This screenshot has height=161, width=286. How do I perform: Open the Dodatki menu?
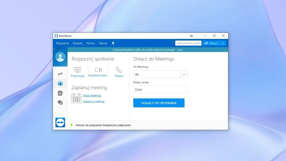coord(77,43)
